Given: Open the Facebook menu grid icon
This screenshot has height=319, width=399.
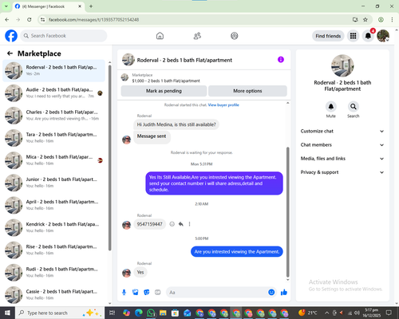Looking at the screenshot, I should pos(353,36).
